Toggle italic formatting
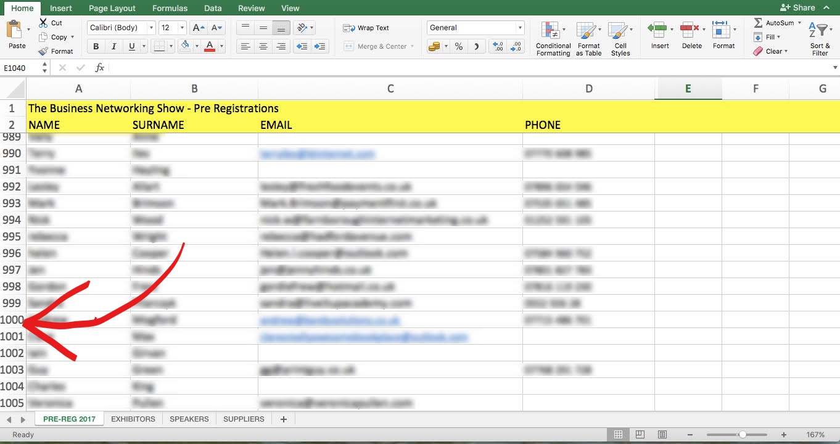 click(x=113, y=47)
